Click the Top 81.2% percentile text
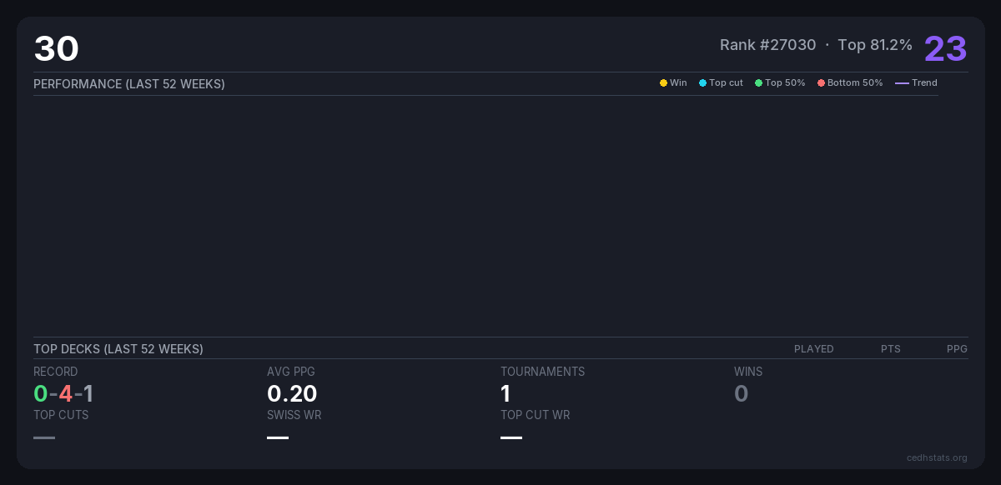The height and width of the screenshot is (485, 1001). click(875, 45)
